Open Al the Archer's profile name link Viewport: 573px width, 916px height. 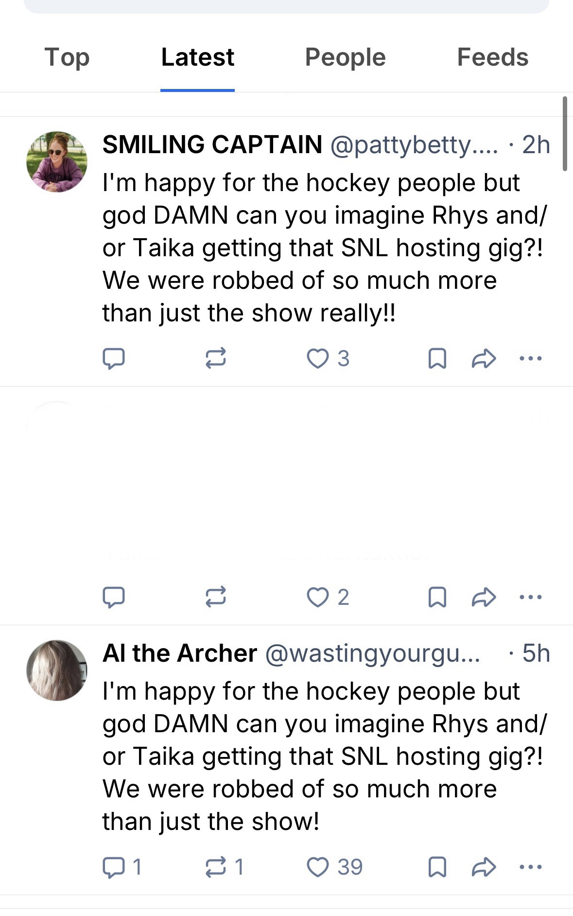pos(180,653)
